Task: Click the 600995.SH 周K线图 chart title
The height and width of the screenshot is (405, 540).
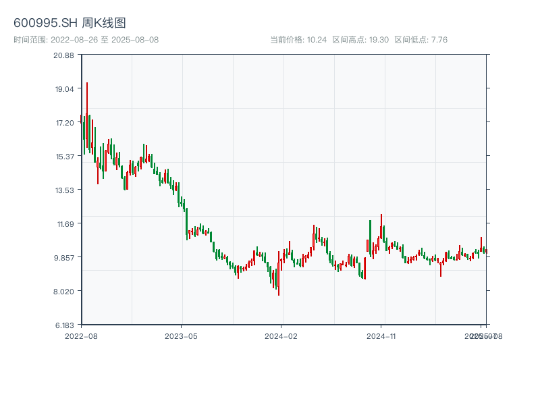Action: pos(70,23)
